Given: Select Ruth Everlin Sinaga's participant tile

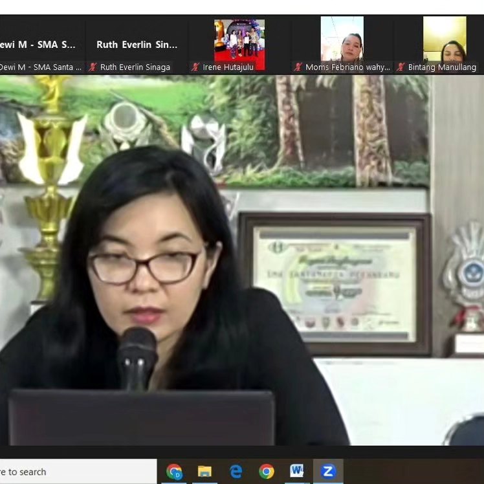Looking at the screenshot, I should click(137, 45).
